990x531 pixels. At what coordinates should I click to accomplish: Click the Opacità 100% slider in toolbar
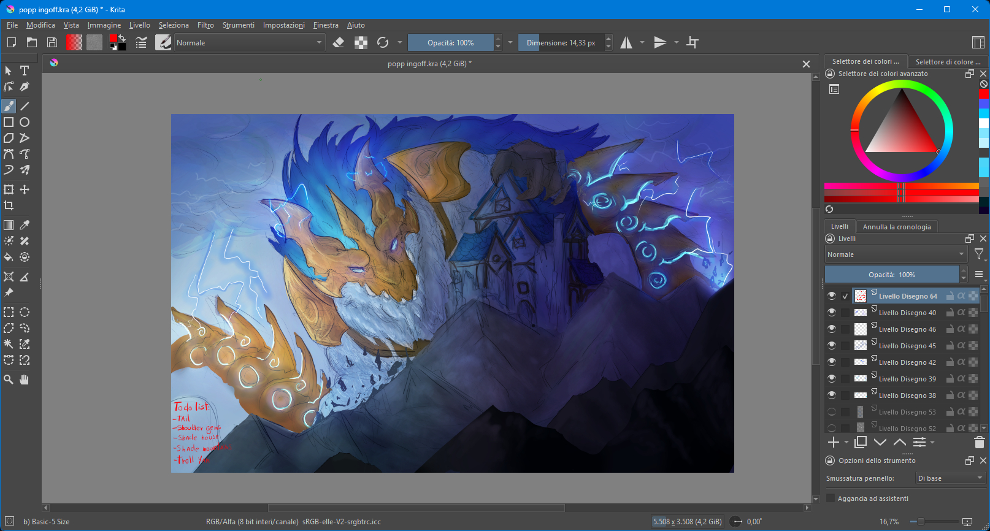point(451,42)
